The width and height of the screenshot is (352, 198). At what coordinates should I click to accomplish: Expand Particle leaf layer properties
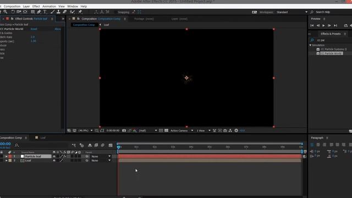pos(6,156)
